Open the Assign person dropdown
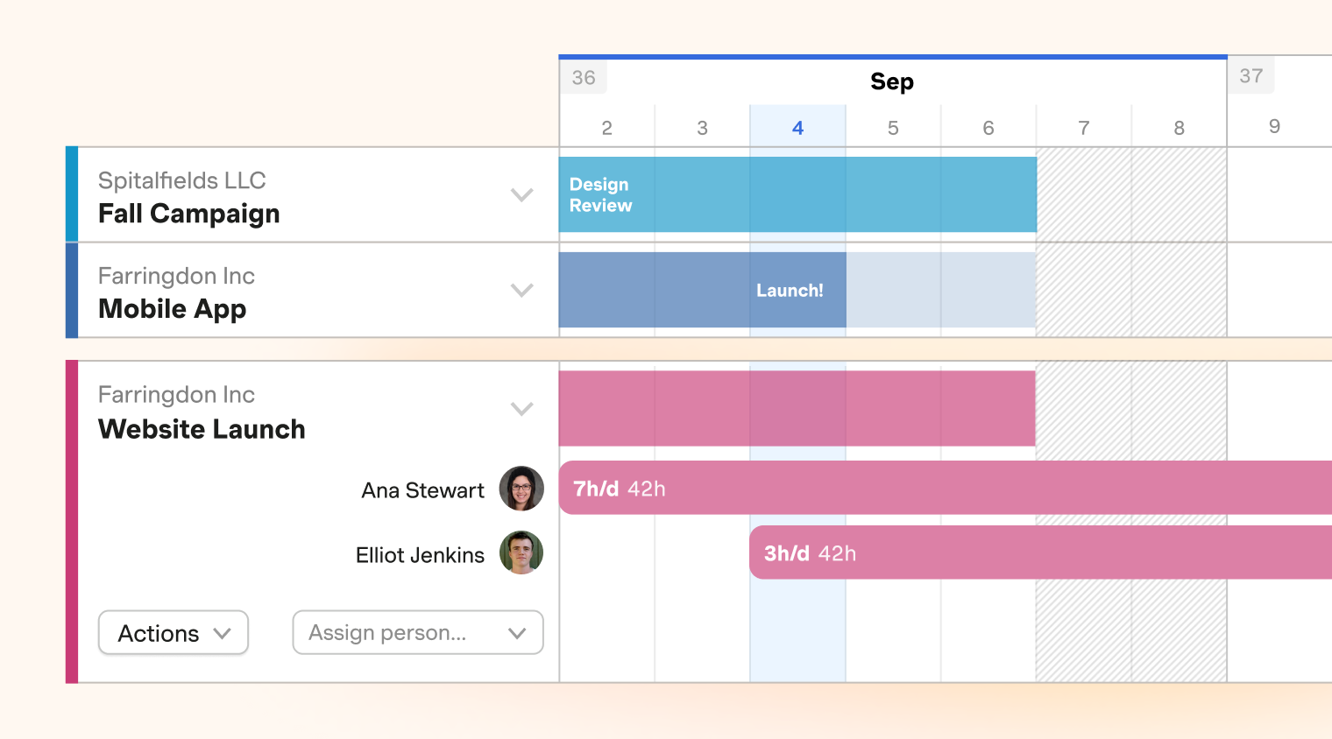1332x739 pixels. [x=417, y=632]
